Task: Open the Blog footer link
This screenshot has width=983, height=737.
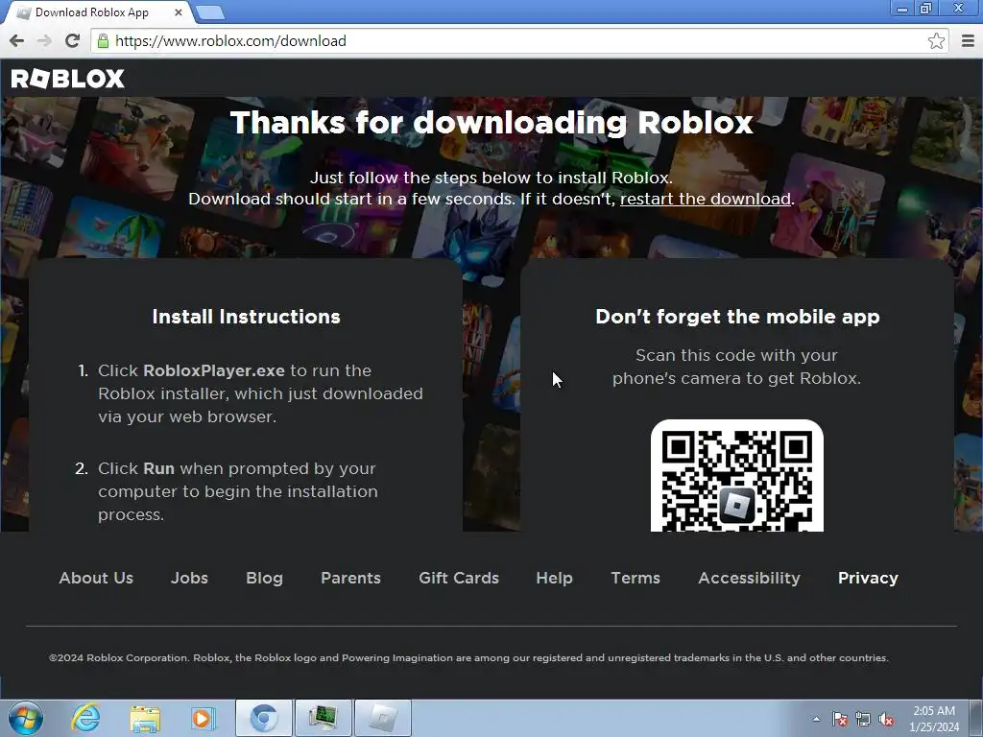Action: pos(264,578)
